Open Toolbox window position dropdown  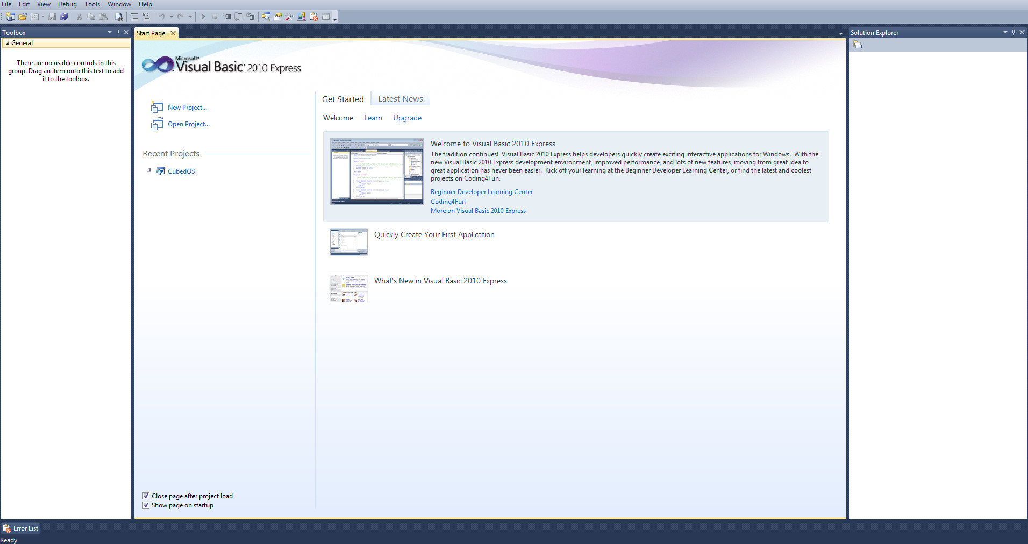pyautogui.click(x=110, y=32)
